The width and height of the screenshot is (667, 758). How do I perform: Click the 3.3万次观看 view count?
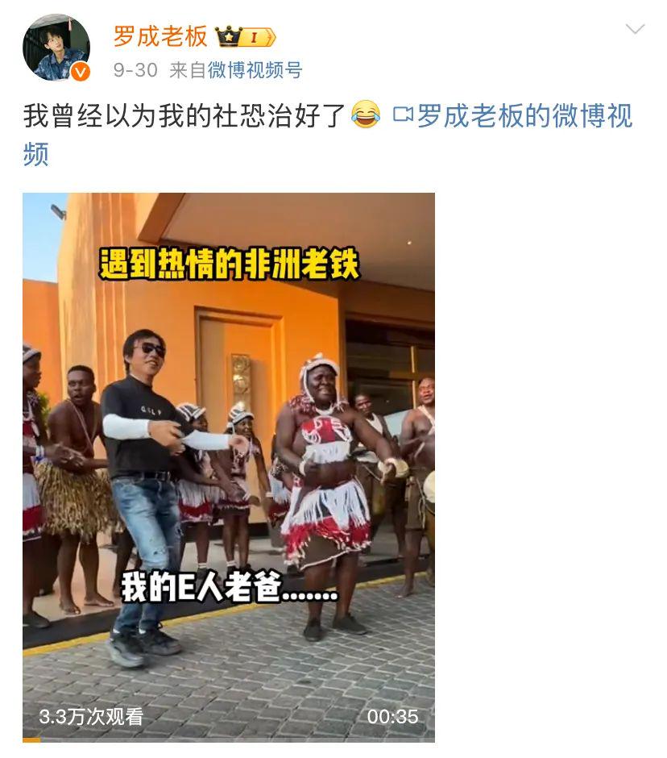[91, 716]
